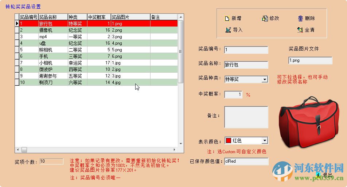The image size is (347, 187).
Task: Click the 三等奖 category cell
Action: [77, 56]
